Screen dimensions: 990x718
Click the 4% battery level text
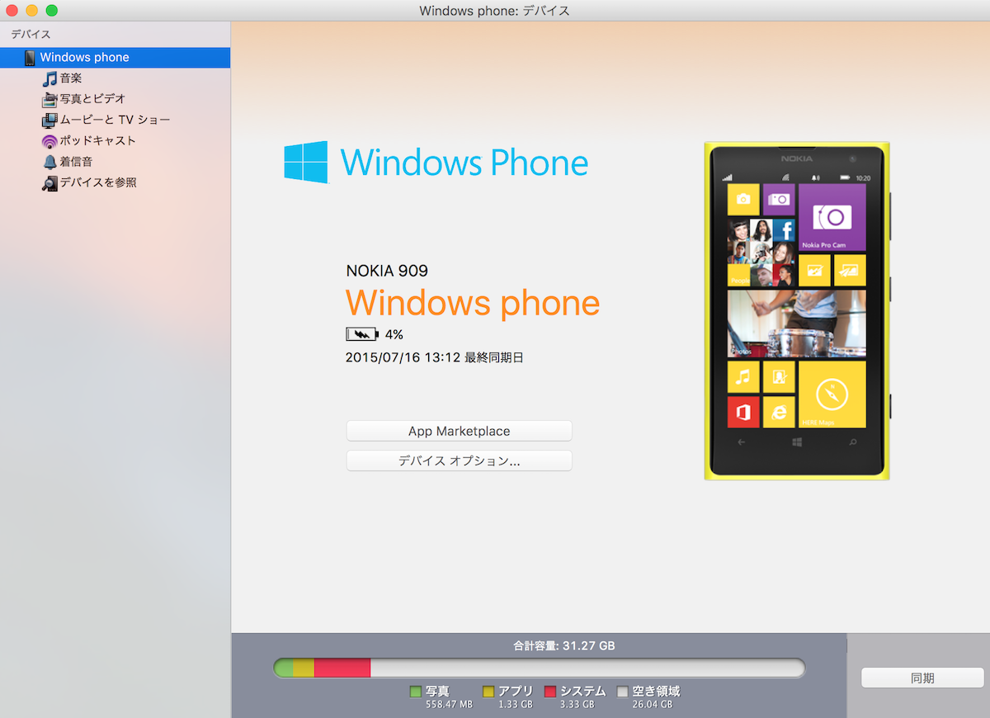pos(394,334)
